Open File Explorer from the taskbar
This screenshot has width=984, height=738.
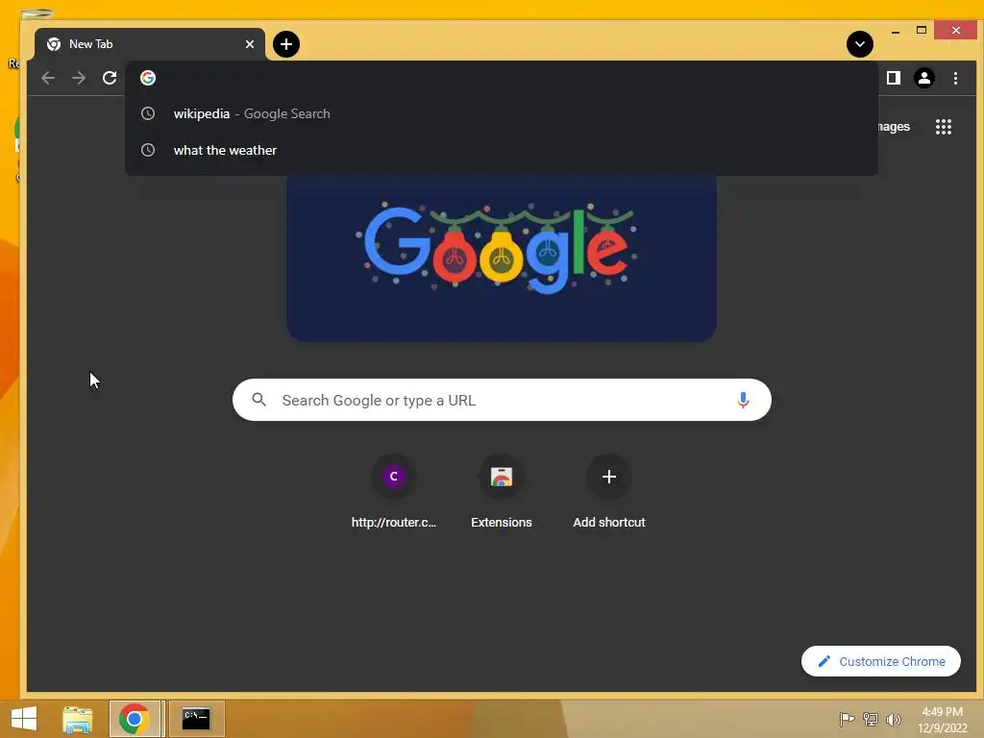point(78,719)
